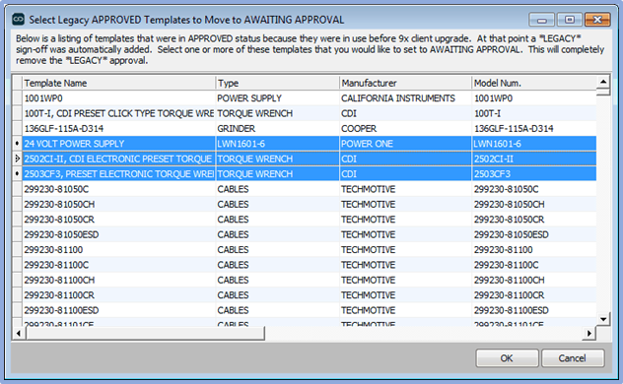Screen dimensions: 623x384
Task: Minimize the template selection dialog
Action: coord(541,20)
